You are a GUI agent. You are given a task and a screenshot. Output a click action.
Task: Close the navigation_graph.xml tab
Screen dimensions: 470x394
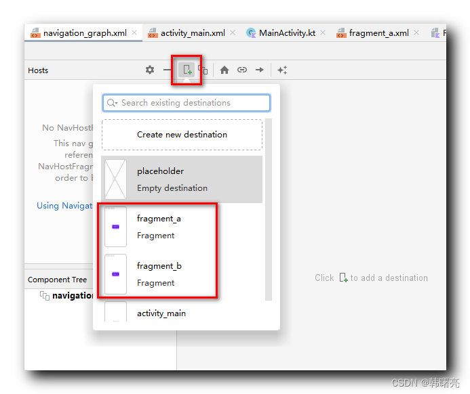click(x=134, y=32)
